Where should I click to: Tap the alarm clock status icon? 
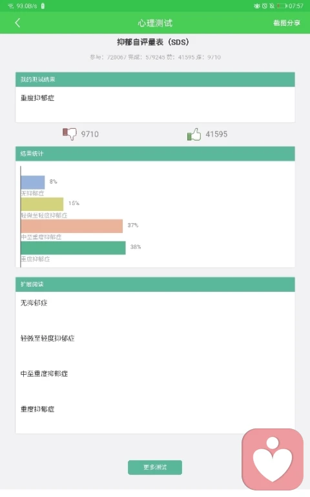point(264,6)
